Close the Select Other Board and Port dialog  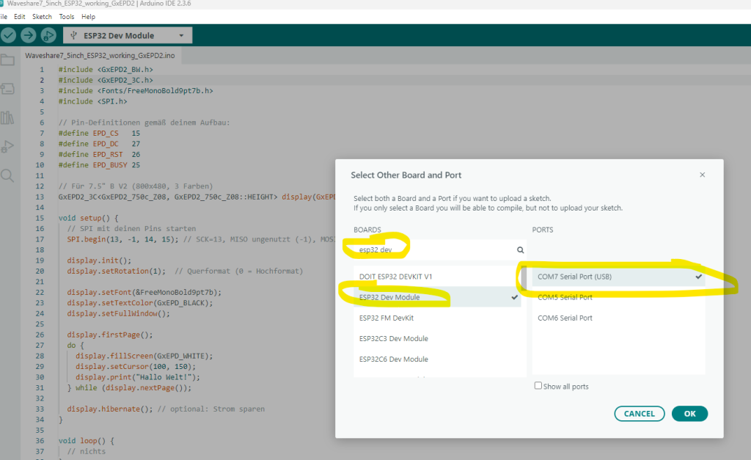pos(702,175)
